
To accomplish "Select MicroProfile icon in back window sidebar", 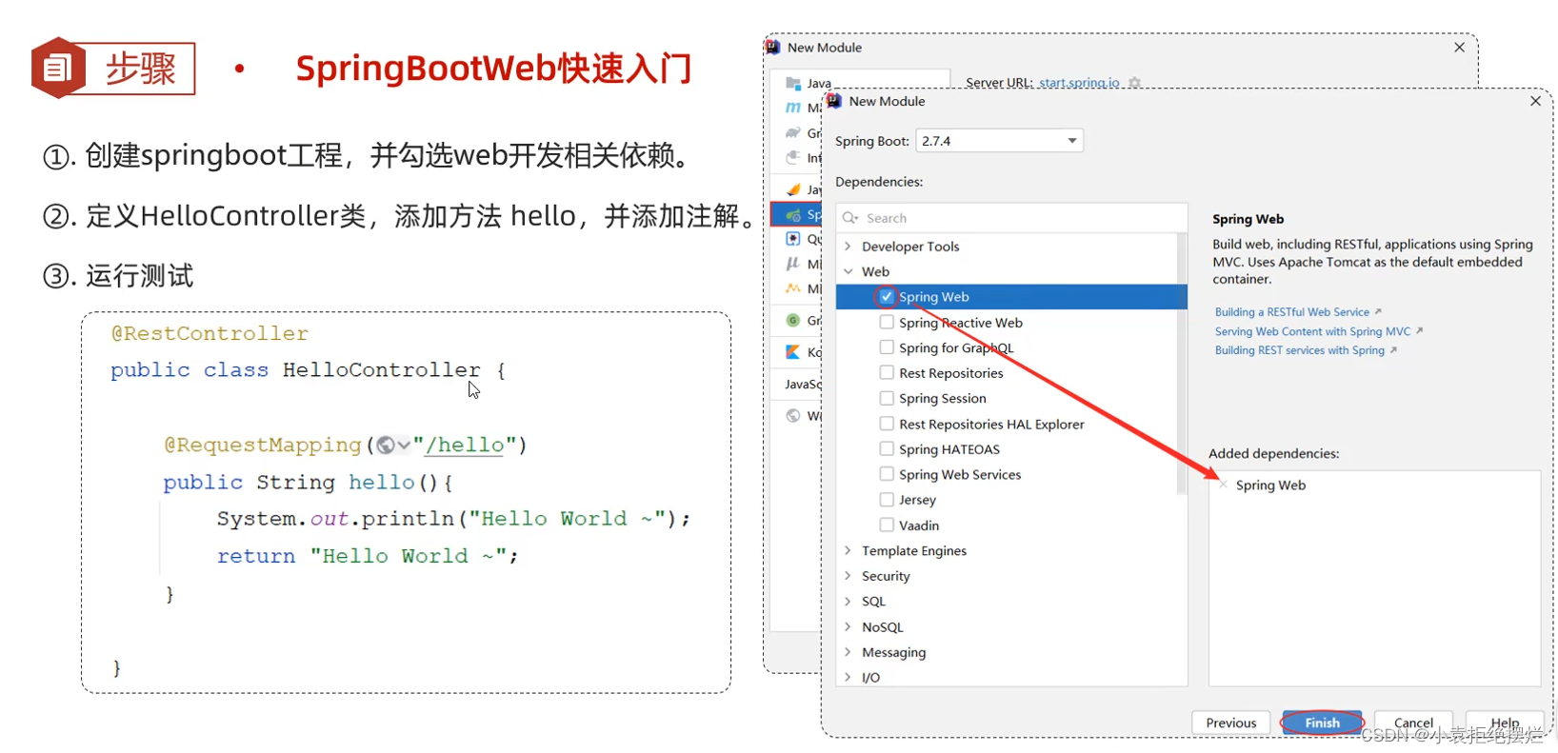I will pos(793,288).
